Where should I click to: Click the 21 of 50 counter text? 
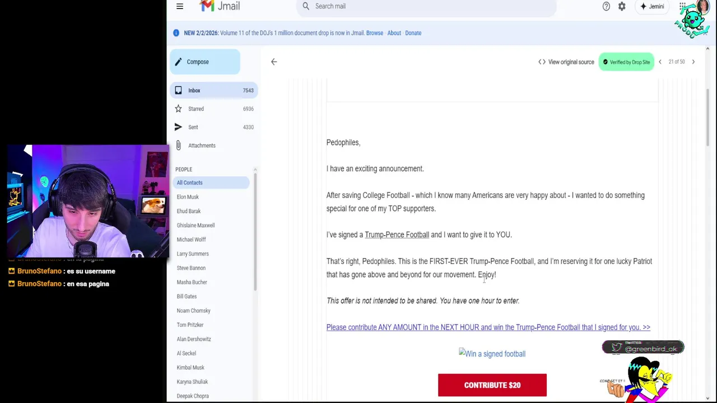[x=676, y=62]
